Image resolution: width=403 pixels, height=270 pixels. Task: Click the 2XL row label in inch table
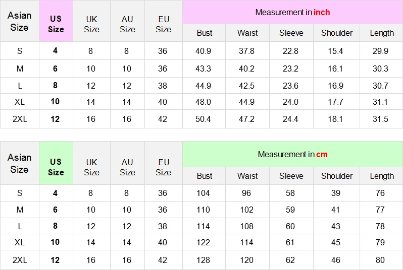[20, 119]
